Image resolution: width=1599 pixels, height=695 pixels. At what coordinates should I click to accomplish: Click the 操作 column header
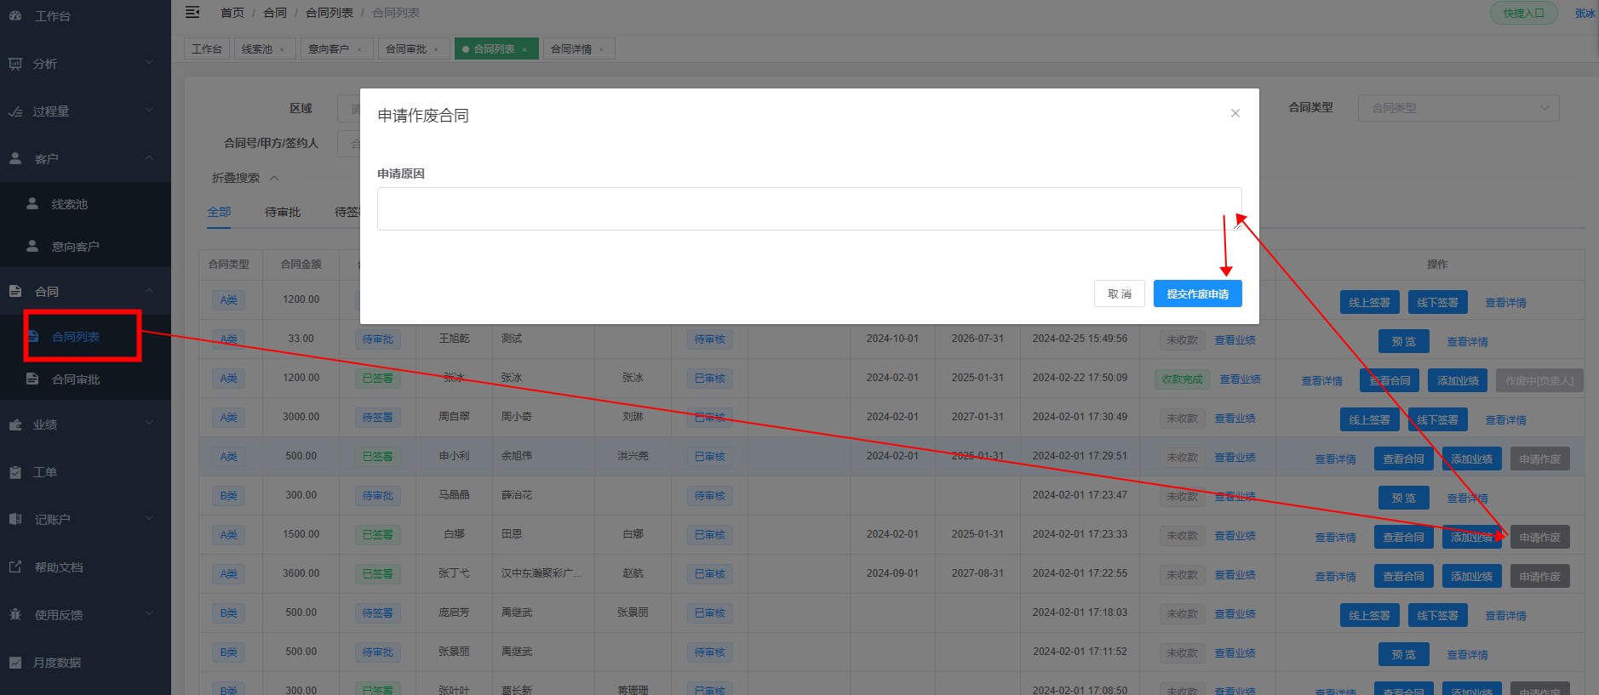[x=1437, y=265]
